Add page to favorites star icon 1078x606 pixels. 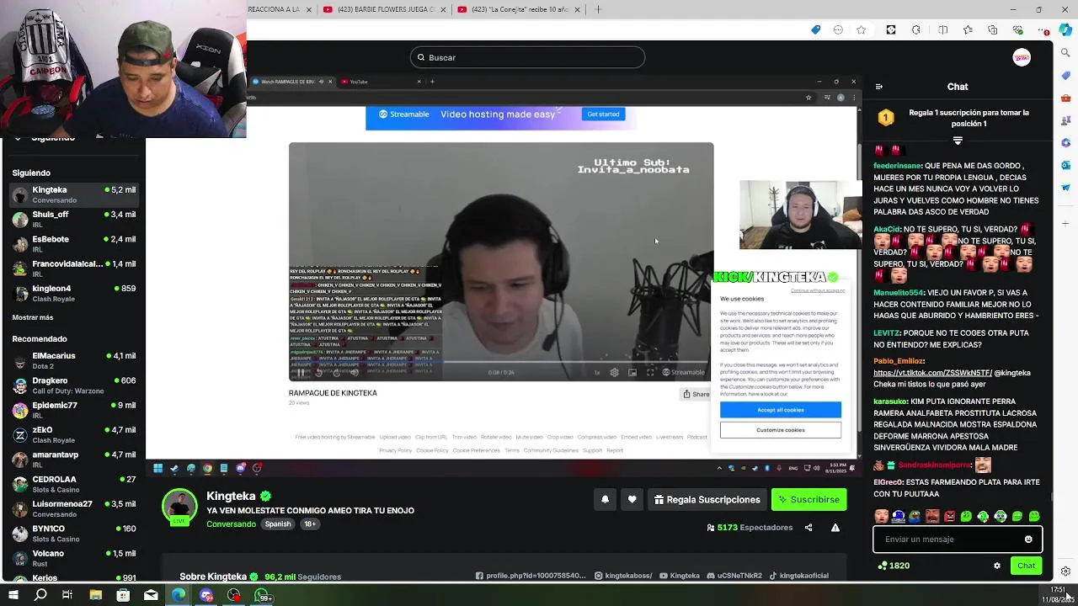(x=861, y=30)
